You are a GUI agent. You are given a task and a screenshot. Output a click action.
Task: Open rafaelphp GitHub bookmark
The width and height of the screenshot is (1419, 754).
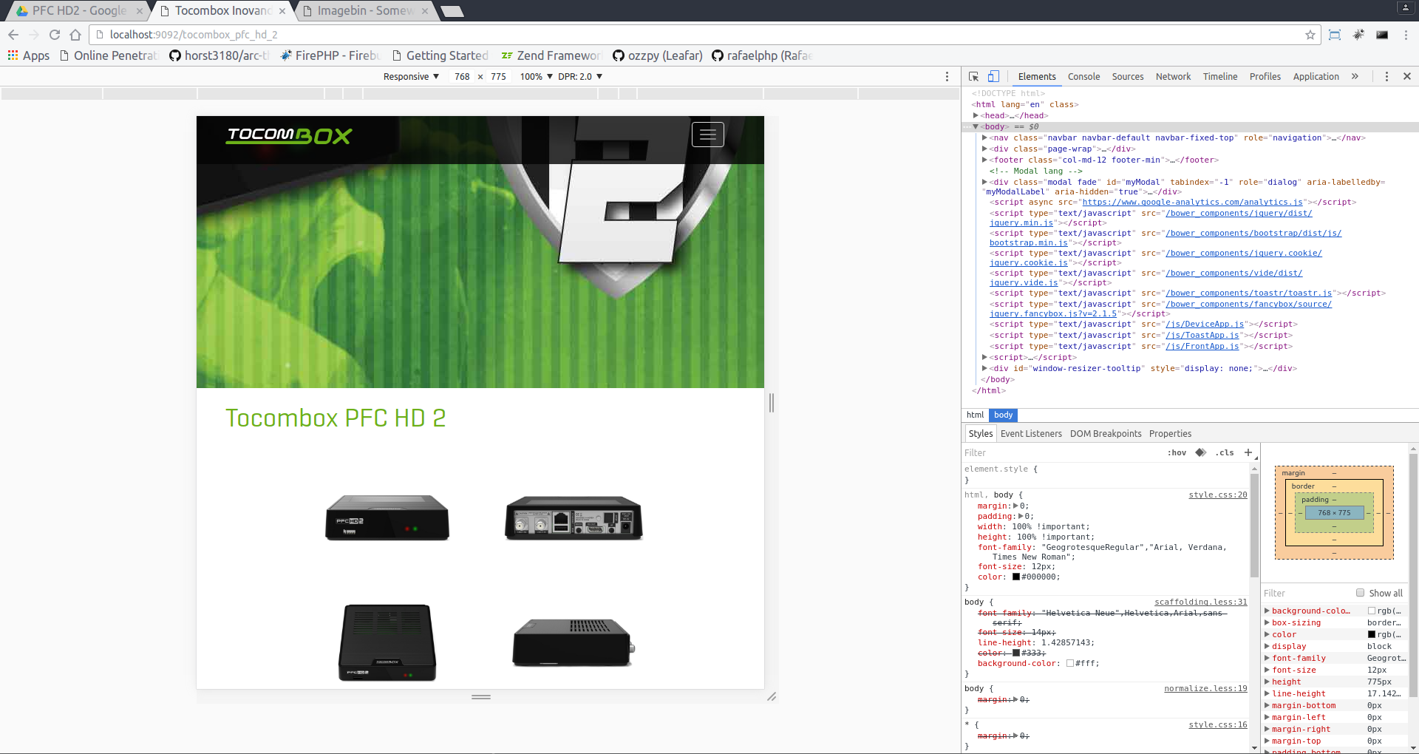pyautogui.click(x=762, y=55)
